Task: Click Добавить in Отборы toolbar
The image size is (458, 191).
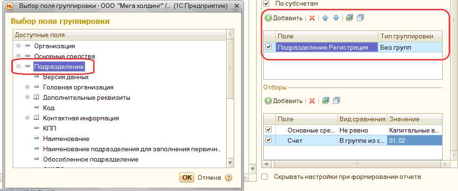Action: pyautogui.click(x=284, y=101)
